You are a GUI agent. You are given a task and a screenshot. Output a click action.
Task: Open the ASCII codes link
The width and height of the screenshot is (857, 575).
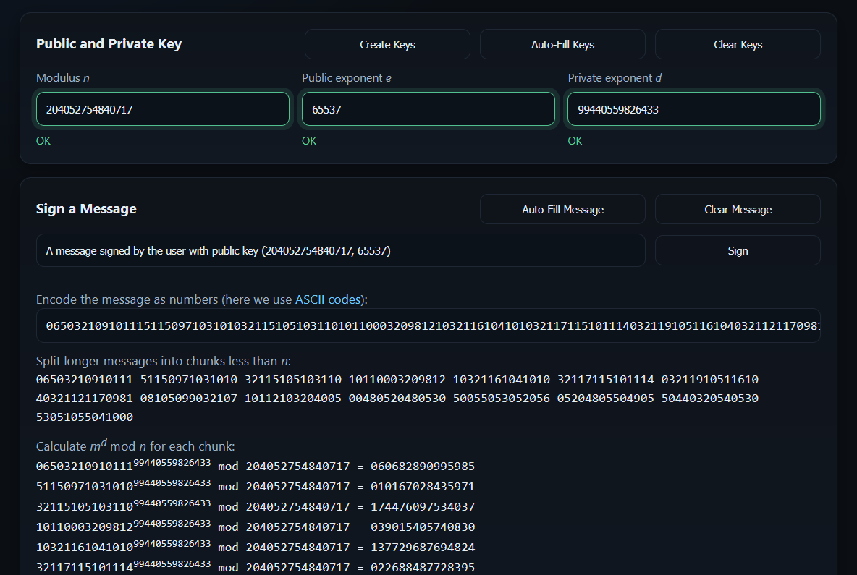[329, 299]
